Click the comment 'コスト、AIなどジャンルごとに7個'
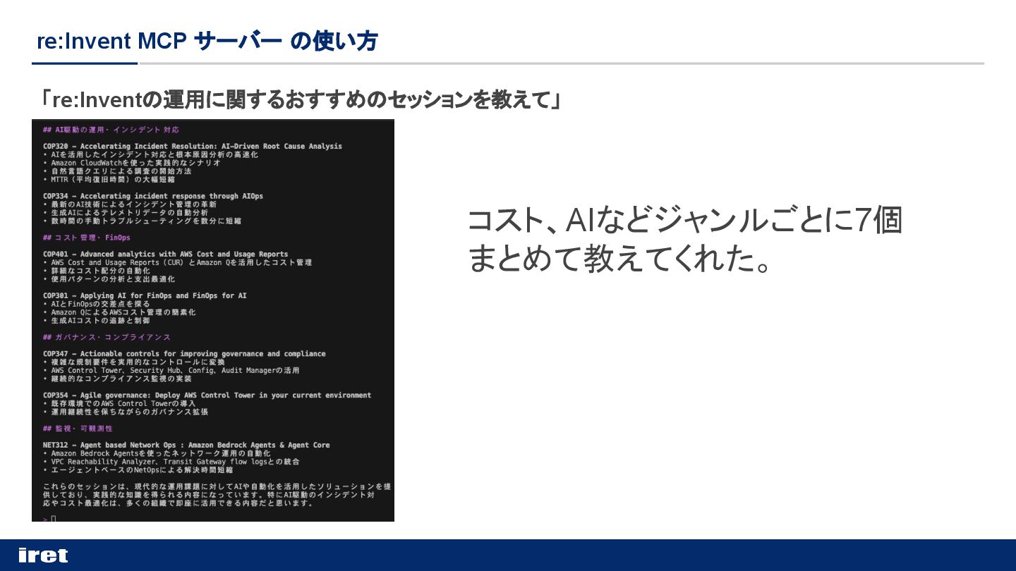The height and width of the screenshot is (571, 1016). [x=684, y=221]
